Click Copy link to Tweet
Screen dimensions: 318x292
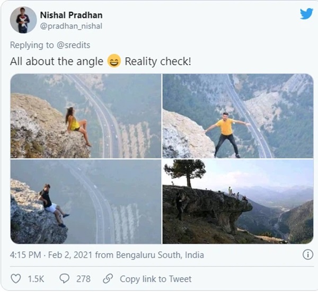tap(155, 278)
